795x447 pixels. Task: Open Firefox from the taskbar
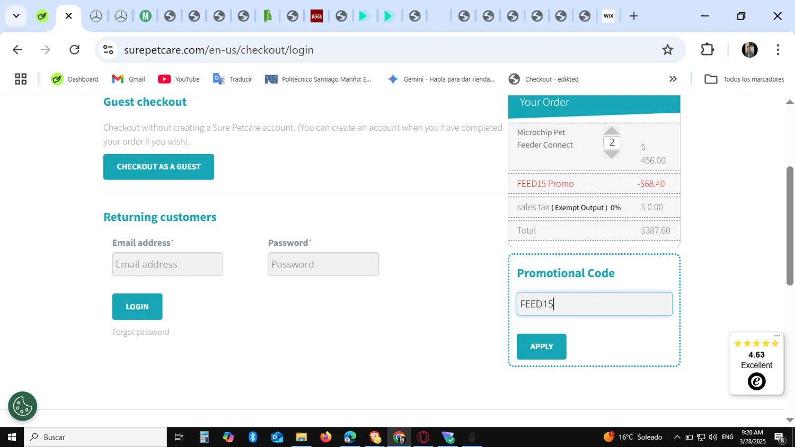pyautogui.click(x=326, y=437)
